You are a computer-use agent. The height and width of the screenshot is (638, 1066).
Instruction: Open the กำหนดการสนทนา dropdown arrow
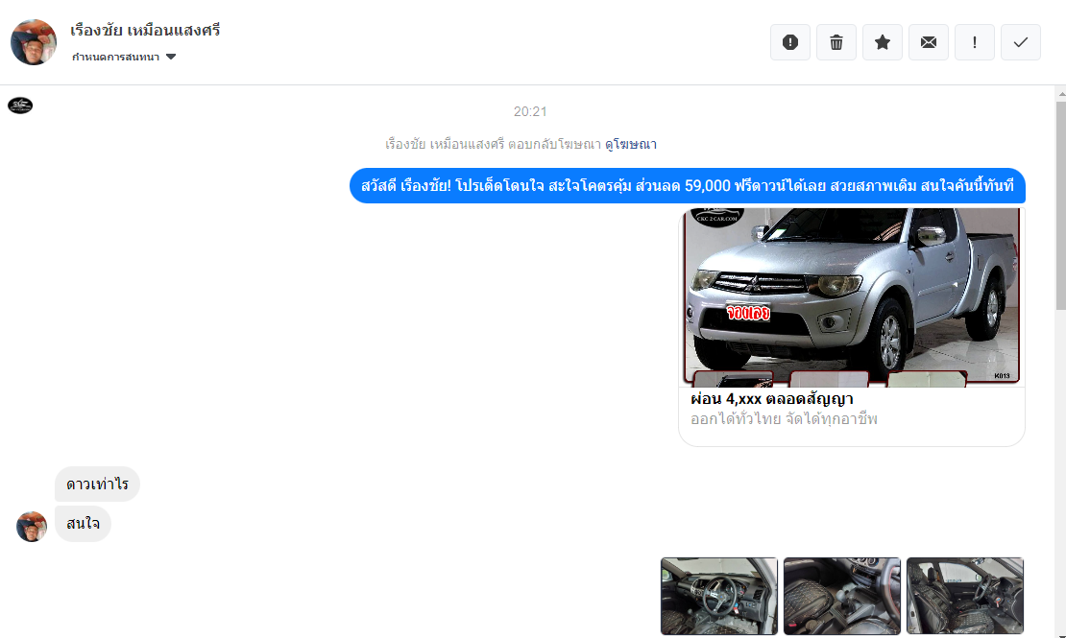point(171,57)
